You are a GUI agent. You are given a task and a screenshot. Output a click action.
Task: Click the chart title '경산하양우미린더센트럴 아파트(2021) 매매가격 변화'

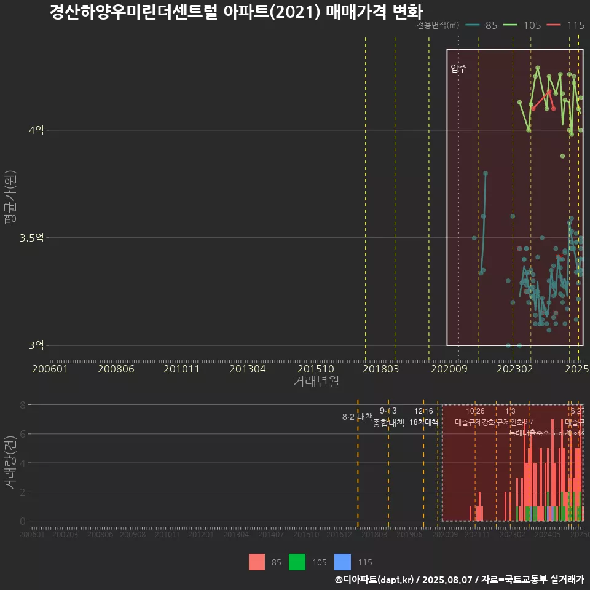tap(236, 12)
